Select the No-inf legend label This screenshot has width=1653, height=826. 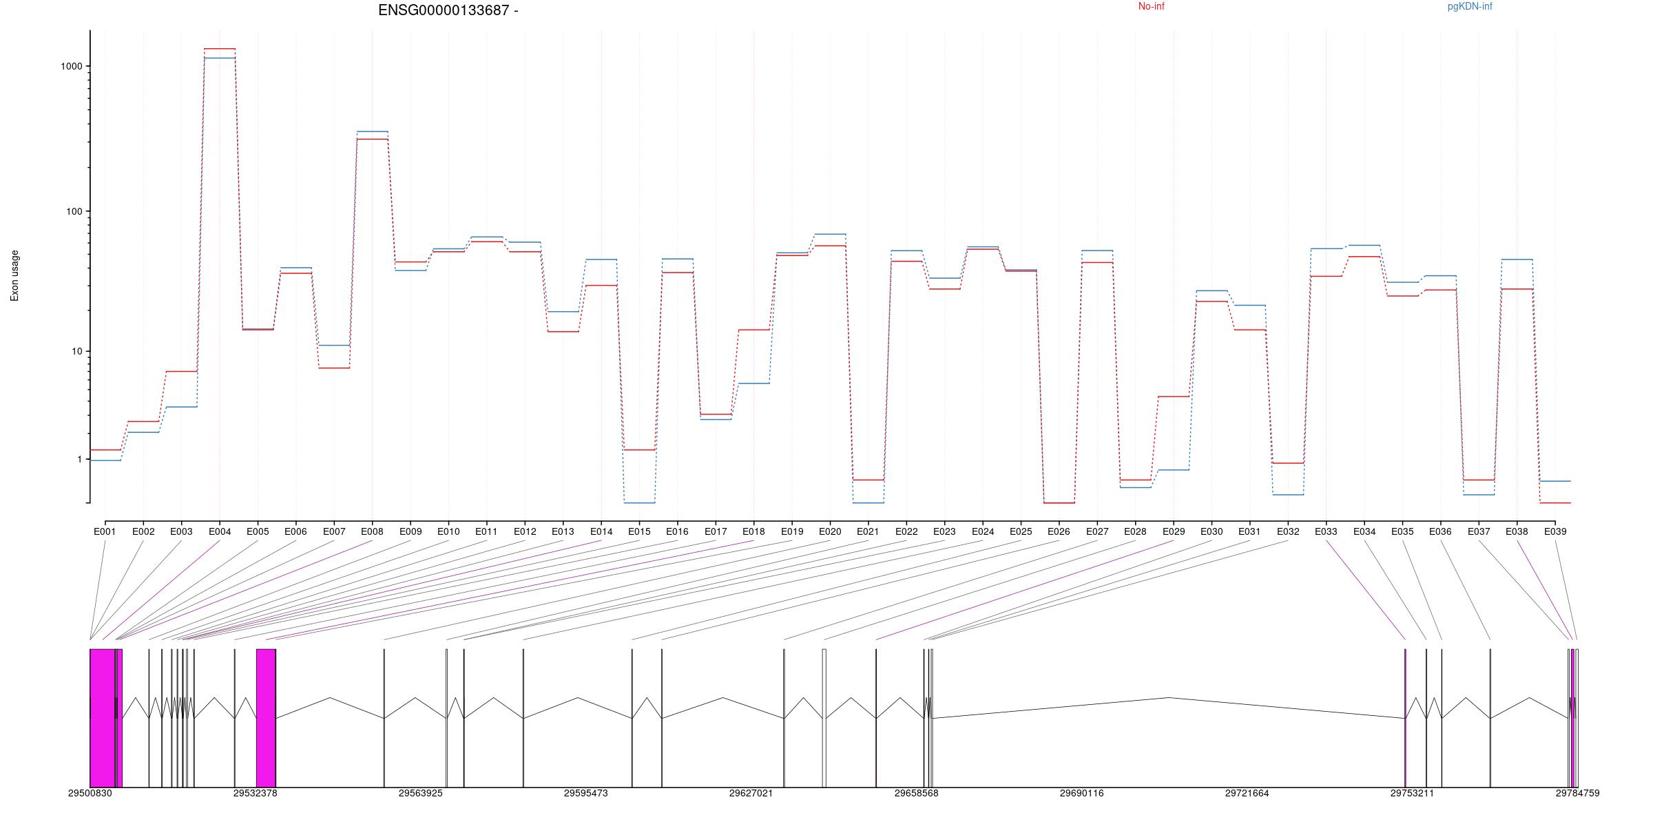pyautogui.click(x=1151, y=6)
